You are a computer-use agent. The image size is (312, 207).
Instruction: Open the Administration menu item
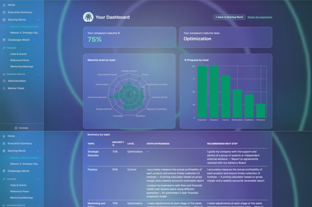(x=17, y=81)
